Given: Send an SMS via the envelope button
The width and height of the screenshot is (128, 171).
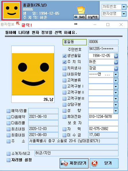Looking at the screenshot, I should pyautogui.click(x=80, y=17).
